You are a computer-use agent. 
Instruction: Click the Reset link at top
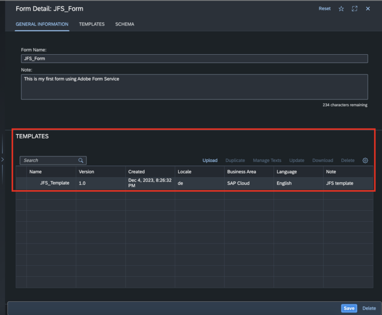click(324, 9)
